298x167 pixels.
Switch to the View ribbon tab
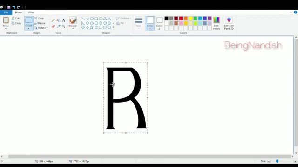(x=31, y=13)
